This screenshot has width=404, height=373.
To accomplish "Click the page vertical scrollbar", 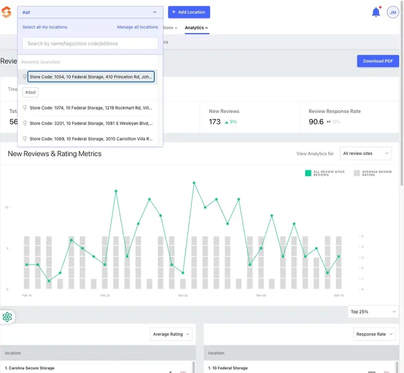I will point(401,93).
